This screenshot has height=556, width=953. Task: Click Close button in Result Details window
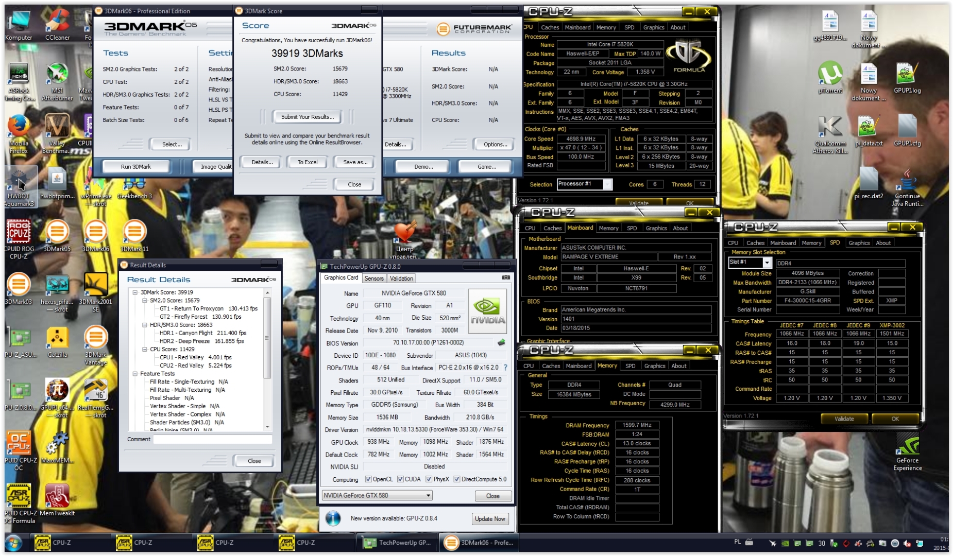[254, 461]
